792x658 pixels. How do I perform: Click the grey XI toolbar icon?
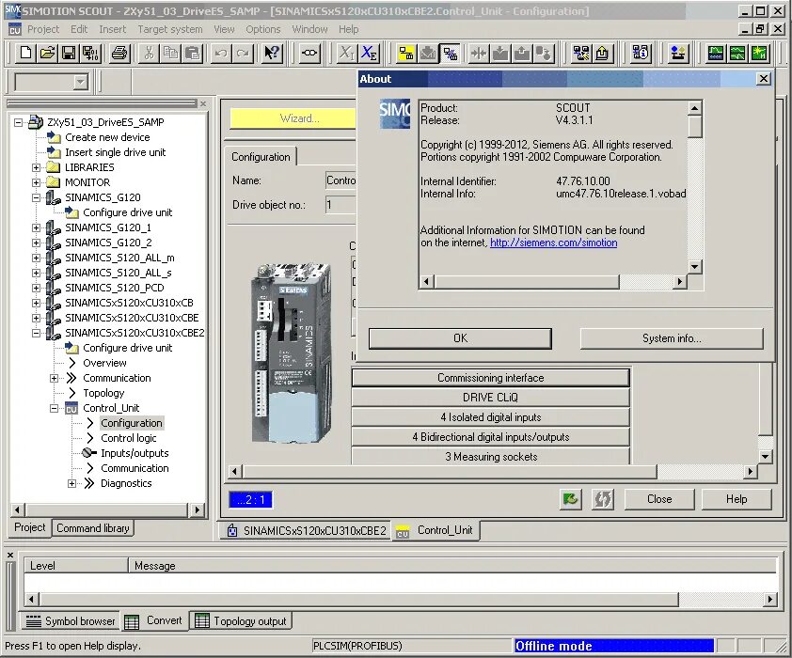(346, 53)
